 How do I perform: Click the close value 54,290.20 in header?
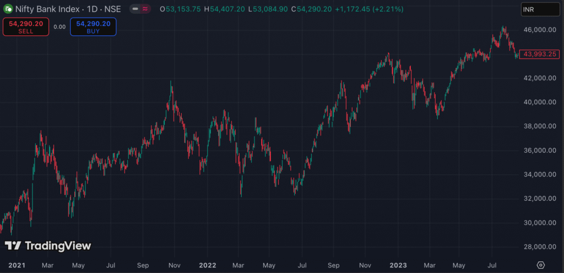coord(314,9)
